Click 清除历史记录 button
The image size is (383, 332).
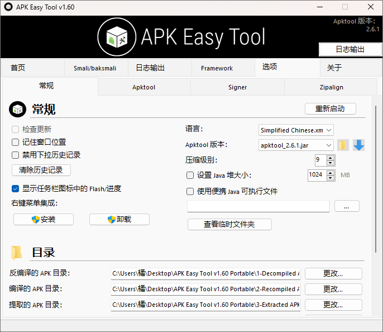(x=41, y=170)
